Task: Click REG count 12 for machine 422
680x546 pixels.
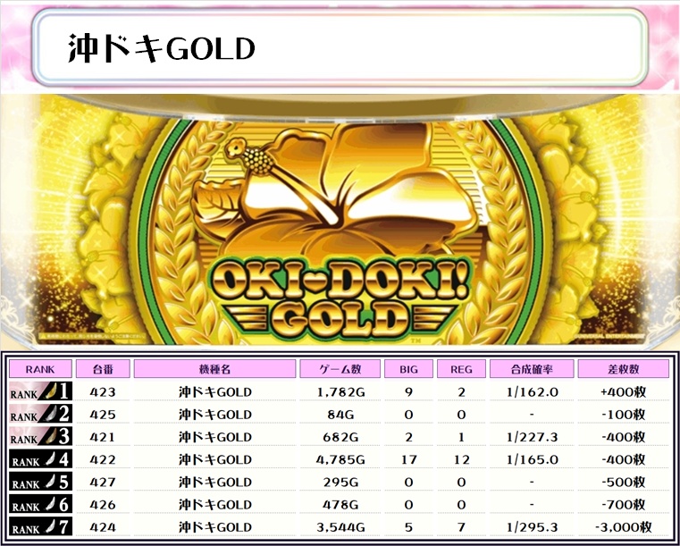Action: click(461, 459)
